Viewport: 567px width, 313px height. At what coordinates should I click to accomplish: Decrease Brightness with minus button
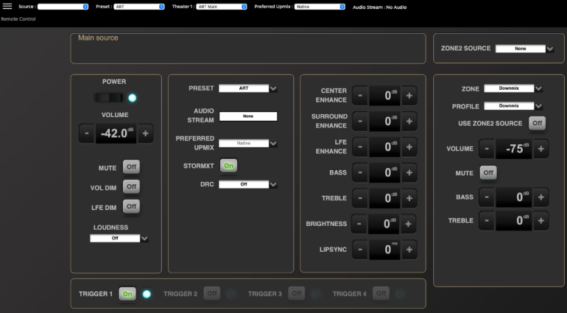(359, 224)
